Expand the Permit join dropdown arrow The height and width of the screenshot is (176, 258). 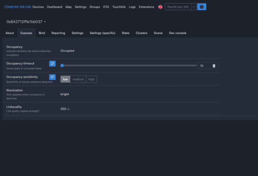pyautogui.click(x=193, y=7)
